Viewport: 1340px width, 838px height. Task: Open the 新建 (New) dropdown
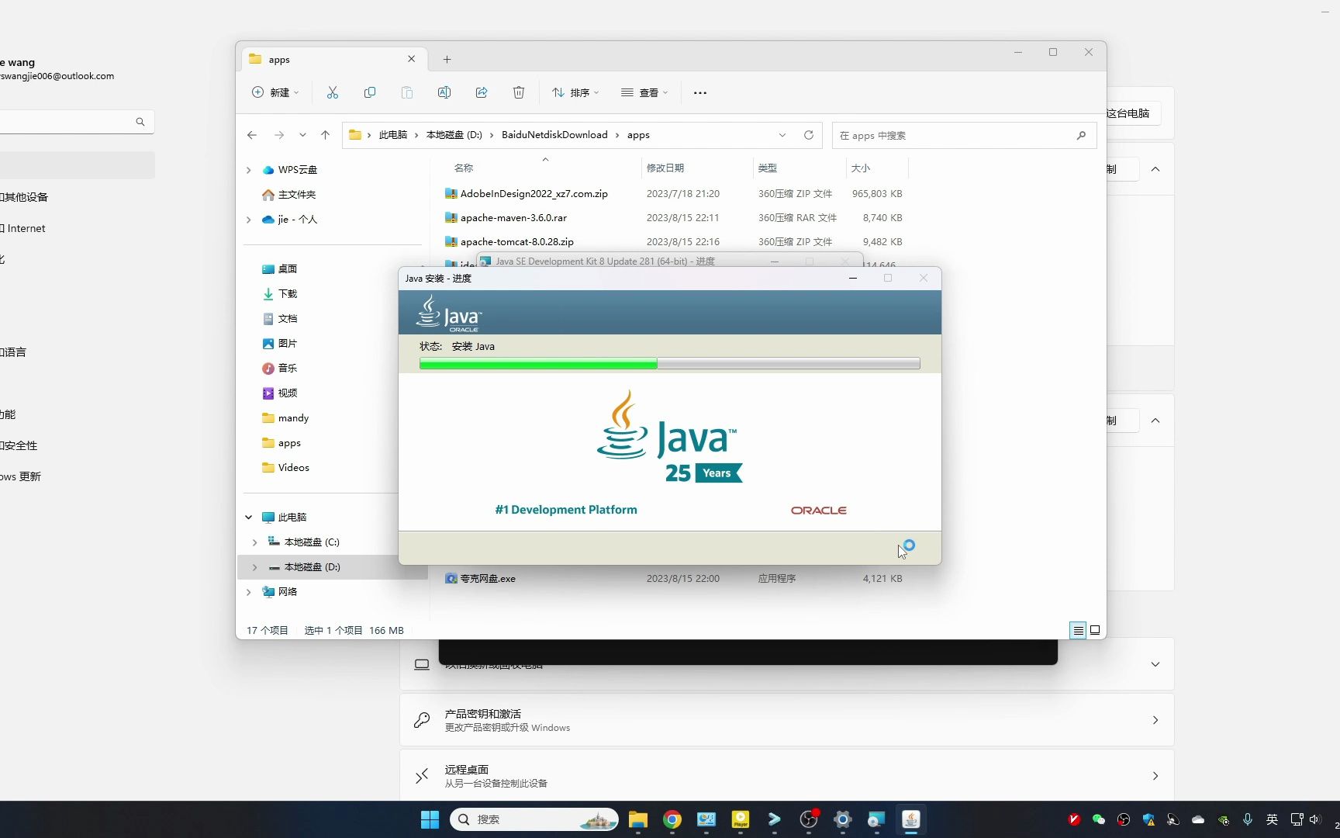[275, 92]
